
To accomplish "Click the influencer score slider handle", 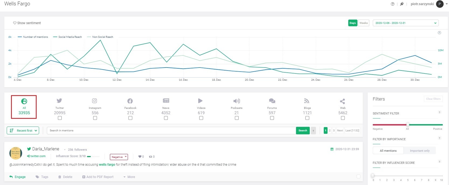I will (373, 176).
